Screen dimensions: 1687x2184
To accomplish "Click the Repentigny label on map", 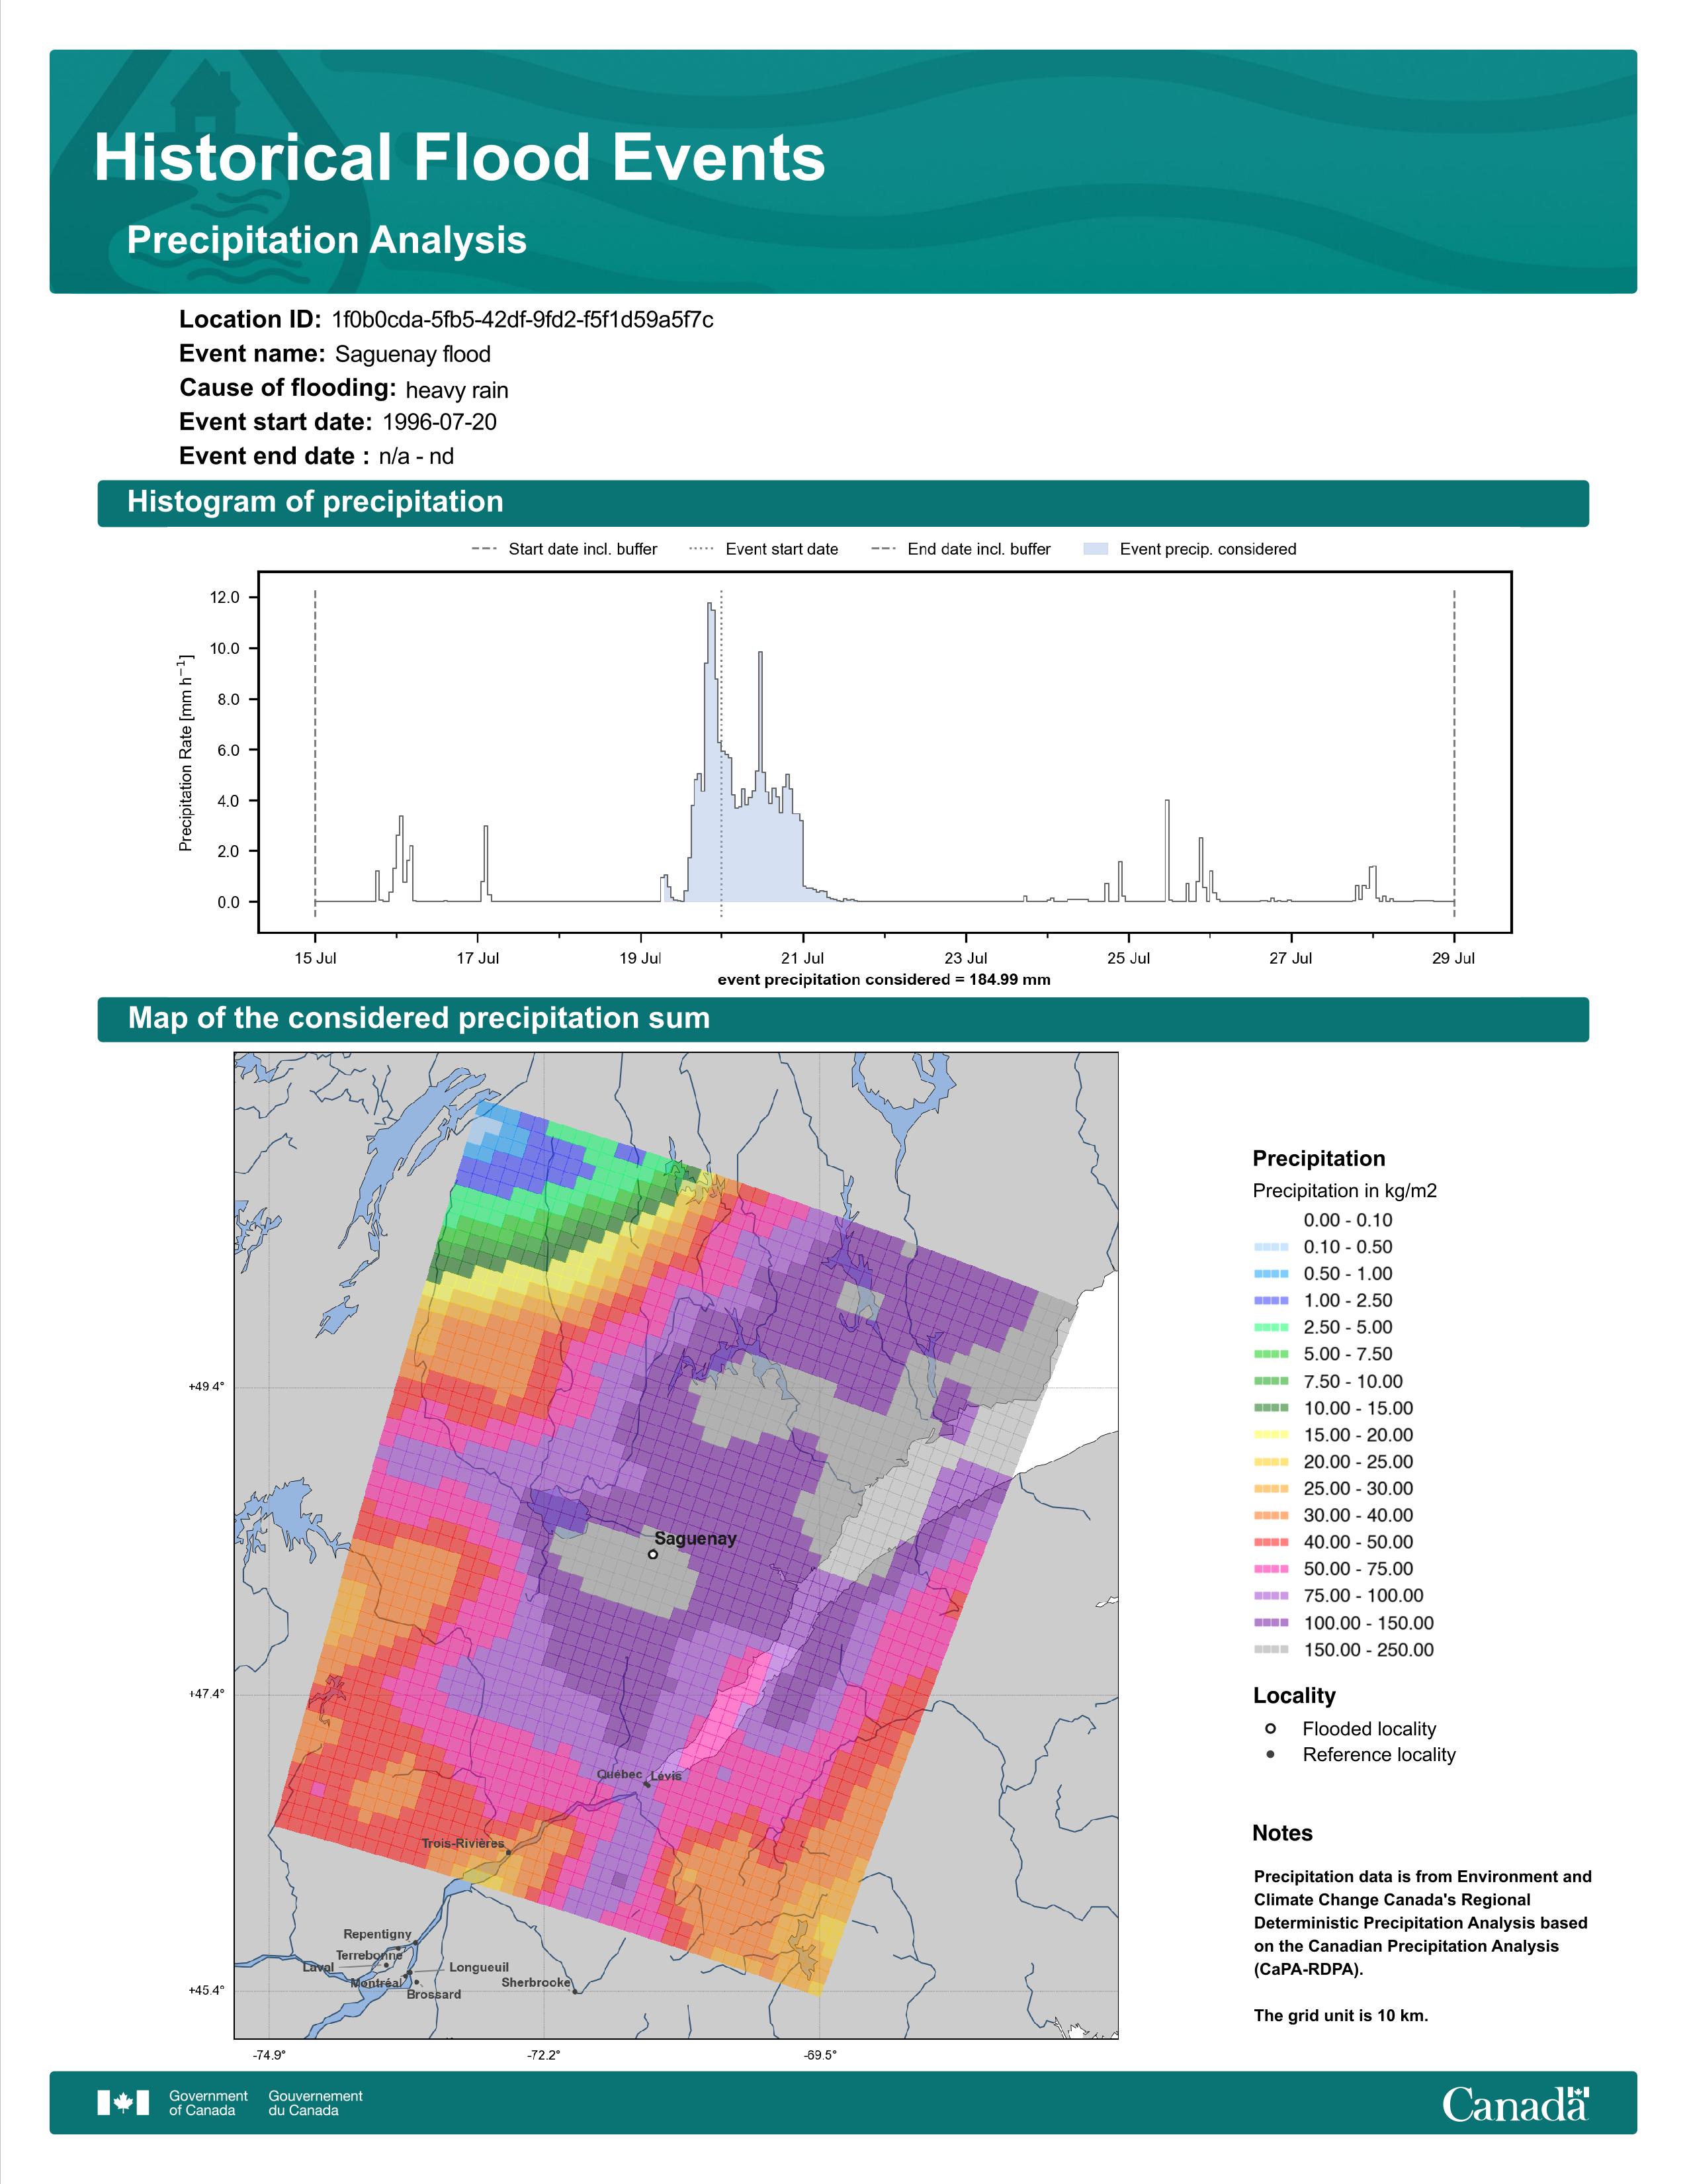I will 377,1934.
